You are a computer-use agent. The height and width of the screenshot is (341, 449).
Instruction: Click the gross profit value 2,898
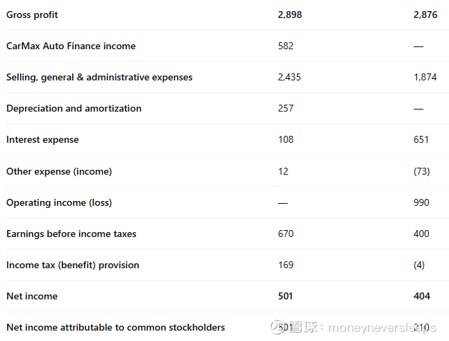(289, 15)
